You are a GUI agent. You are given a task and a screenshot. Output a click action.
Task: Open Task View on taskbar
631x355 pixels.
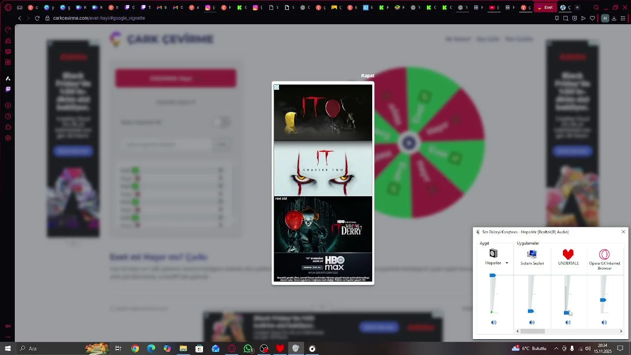118,349
